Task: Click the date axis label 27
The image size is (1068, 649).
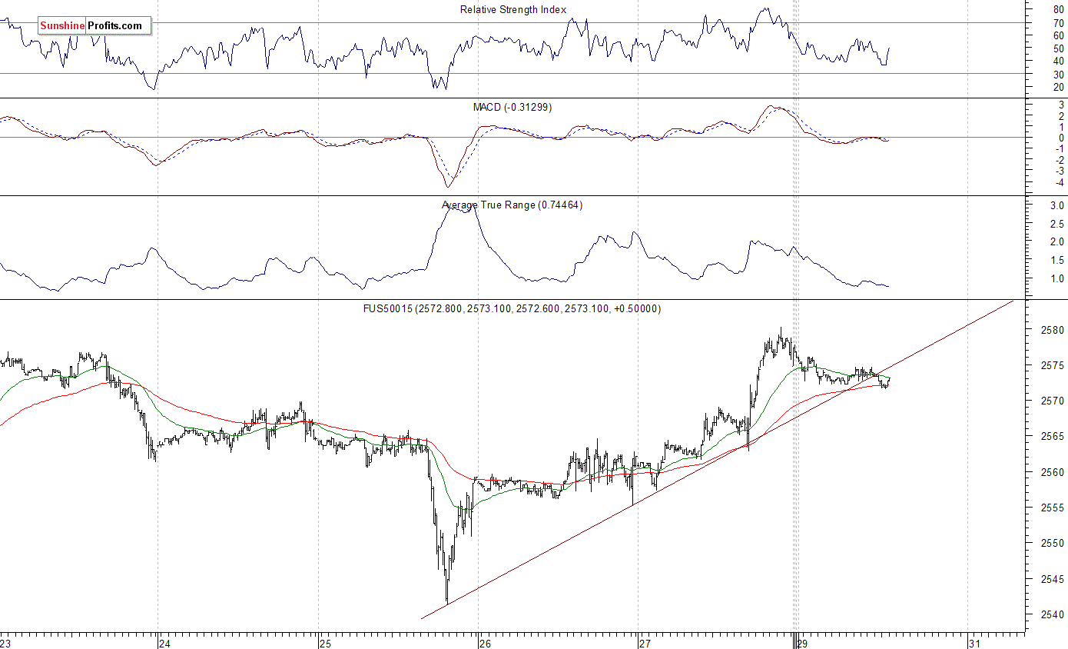Action: click(645, 643)
